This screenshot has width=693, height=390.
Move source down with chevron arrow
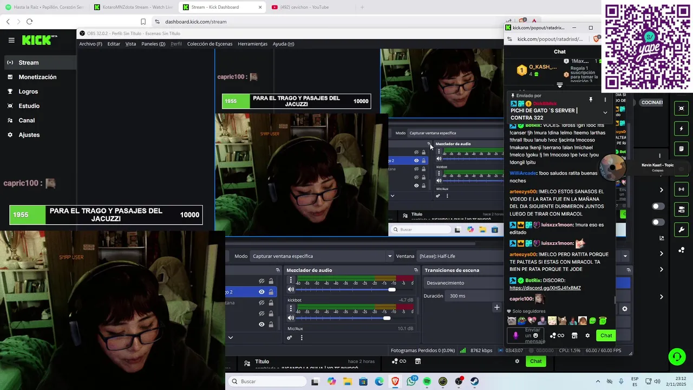click(230, 337)
